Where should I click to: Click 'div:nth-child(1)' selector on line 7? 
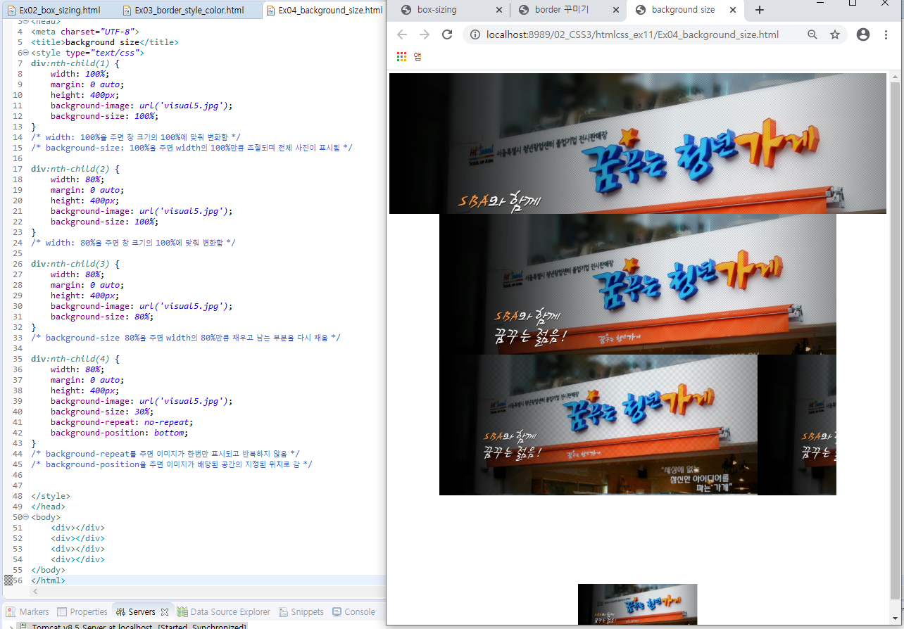tap(70, 63)
